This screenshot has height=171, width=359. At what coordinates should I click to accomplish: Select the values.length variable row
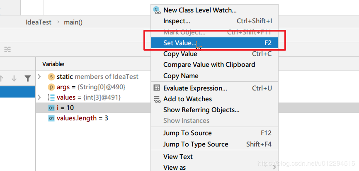(x=82, y=118)
